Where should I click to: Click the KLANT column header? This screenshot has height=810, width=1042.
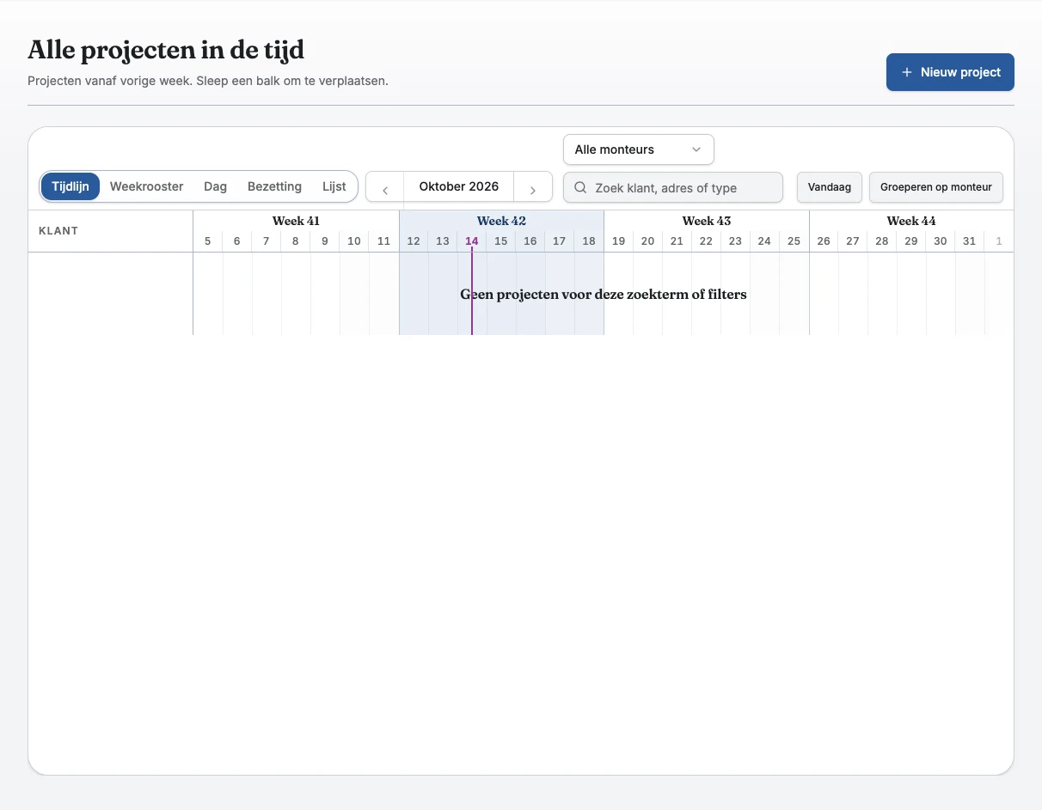(x=58, y=231)
